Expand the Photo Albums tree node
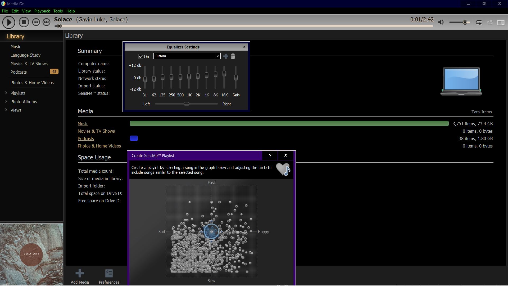 (x=6, y=101)
